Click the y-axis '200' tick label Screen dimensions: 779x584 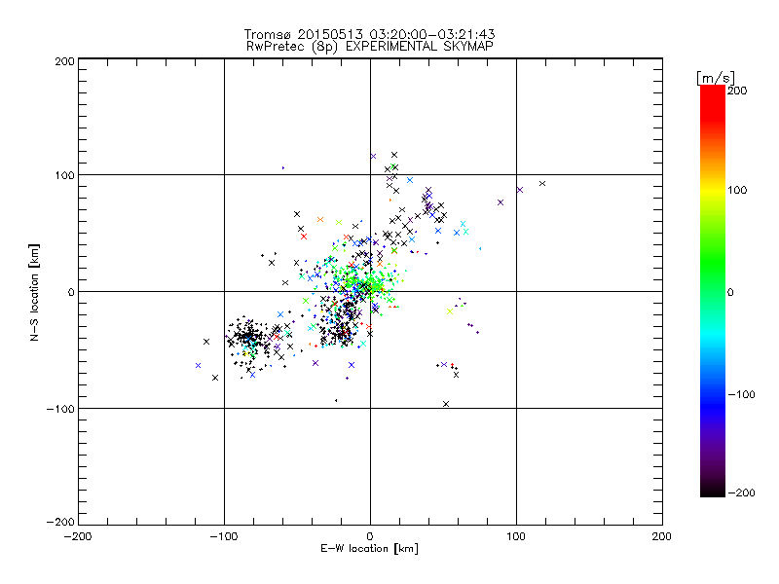click(64, 61)
